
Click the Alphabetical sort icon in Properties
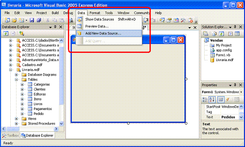(212, 100)
